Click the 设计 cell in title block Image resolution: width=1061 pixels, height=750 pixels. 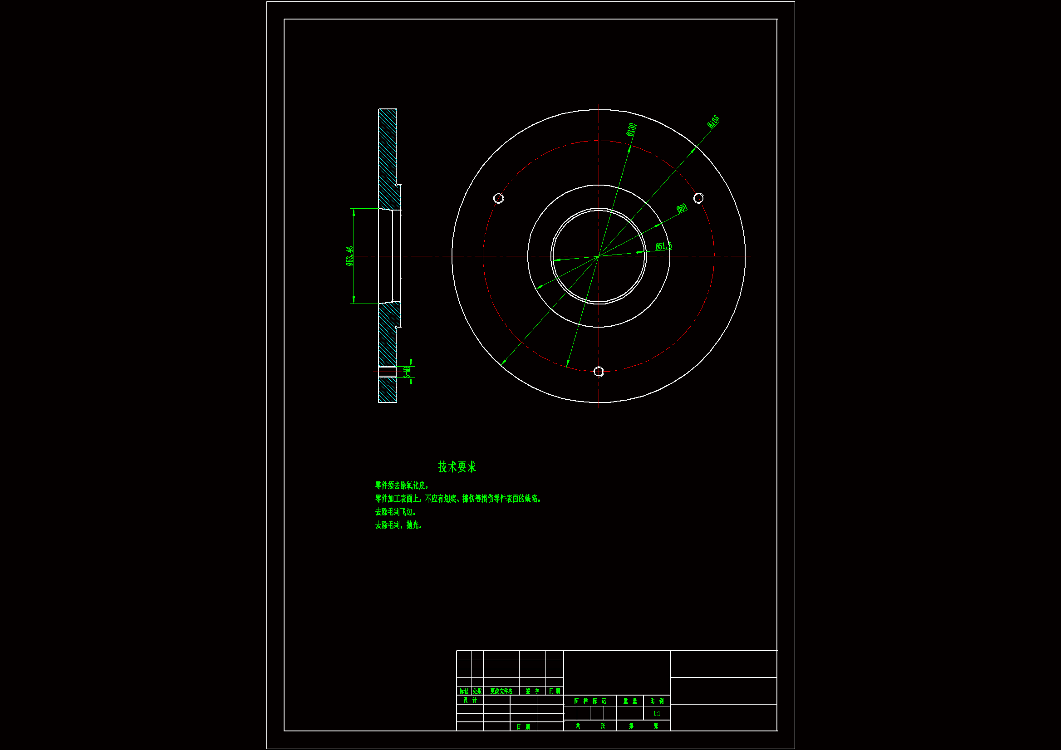tap(470, 700)
